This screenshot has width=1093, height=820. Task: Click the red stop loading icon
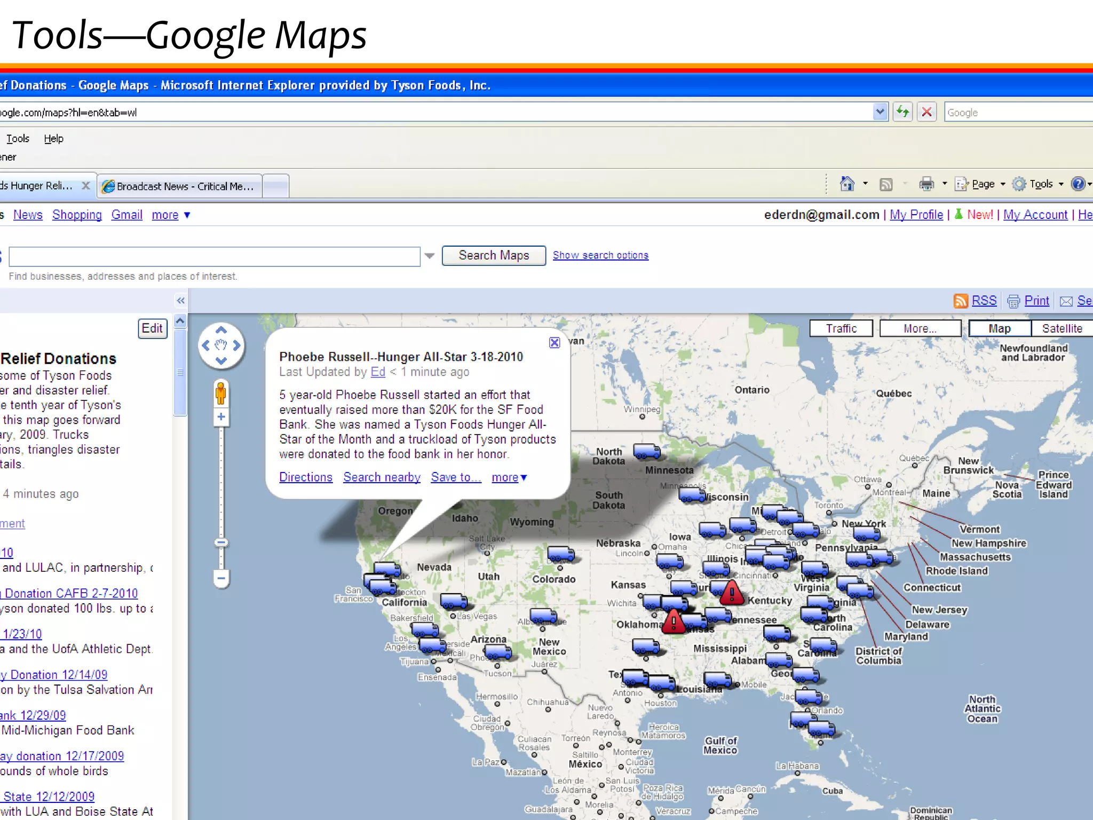(x=927, y=112)
